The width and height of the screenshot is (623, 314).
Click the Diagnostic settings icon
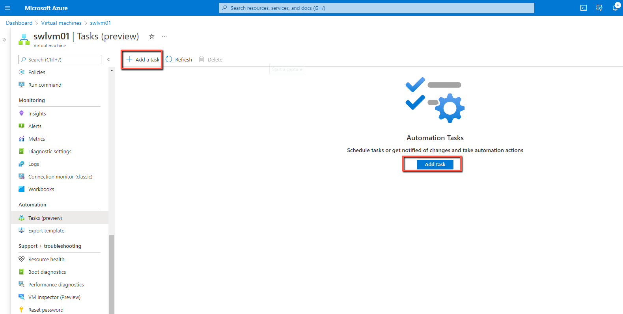click(x=22, y=151)
